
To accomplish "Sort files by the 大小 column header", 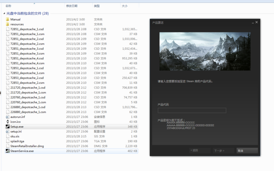I will click(125, 6).
